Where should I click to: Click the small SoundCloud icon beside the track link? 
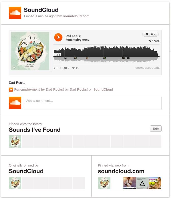(11, 90)
